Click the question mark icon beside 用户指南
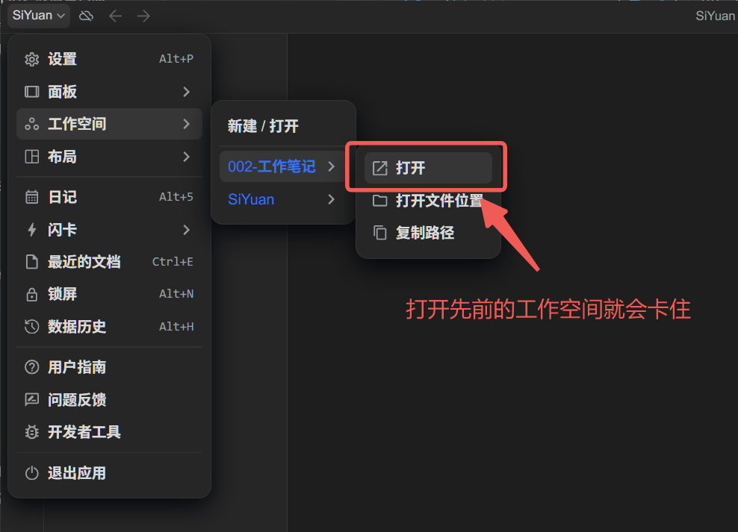This screenshot has height=532, width=738. [x=31, y=367]
